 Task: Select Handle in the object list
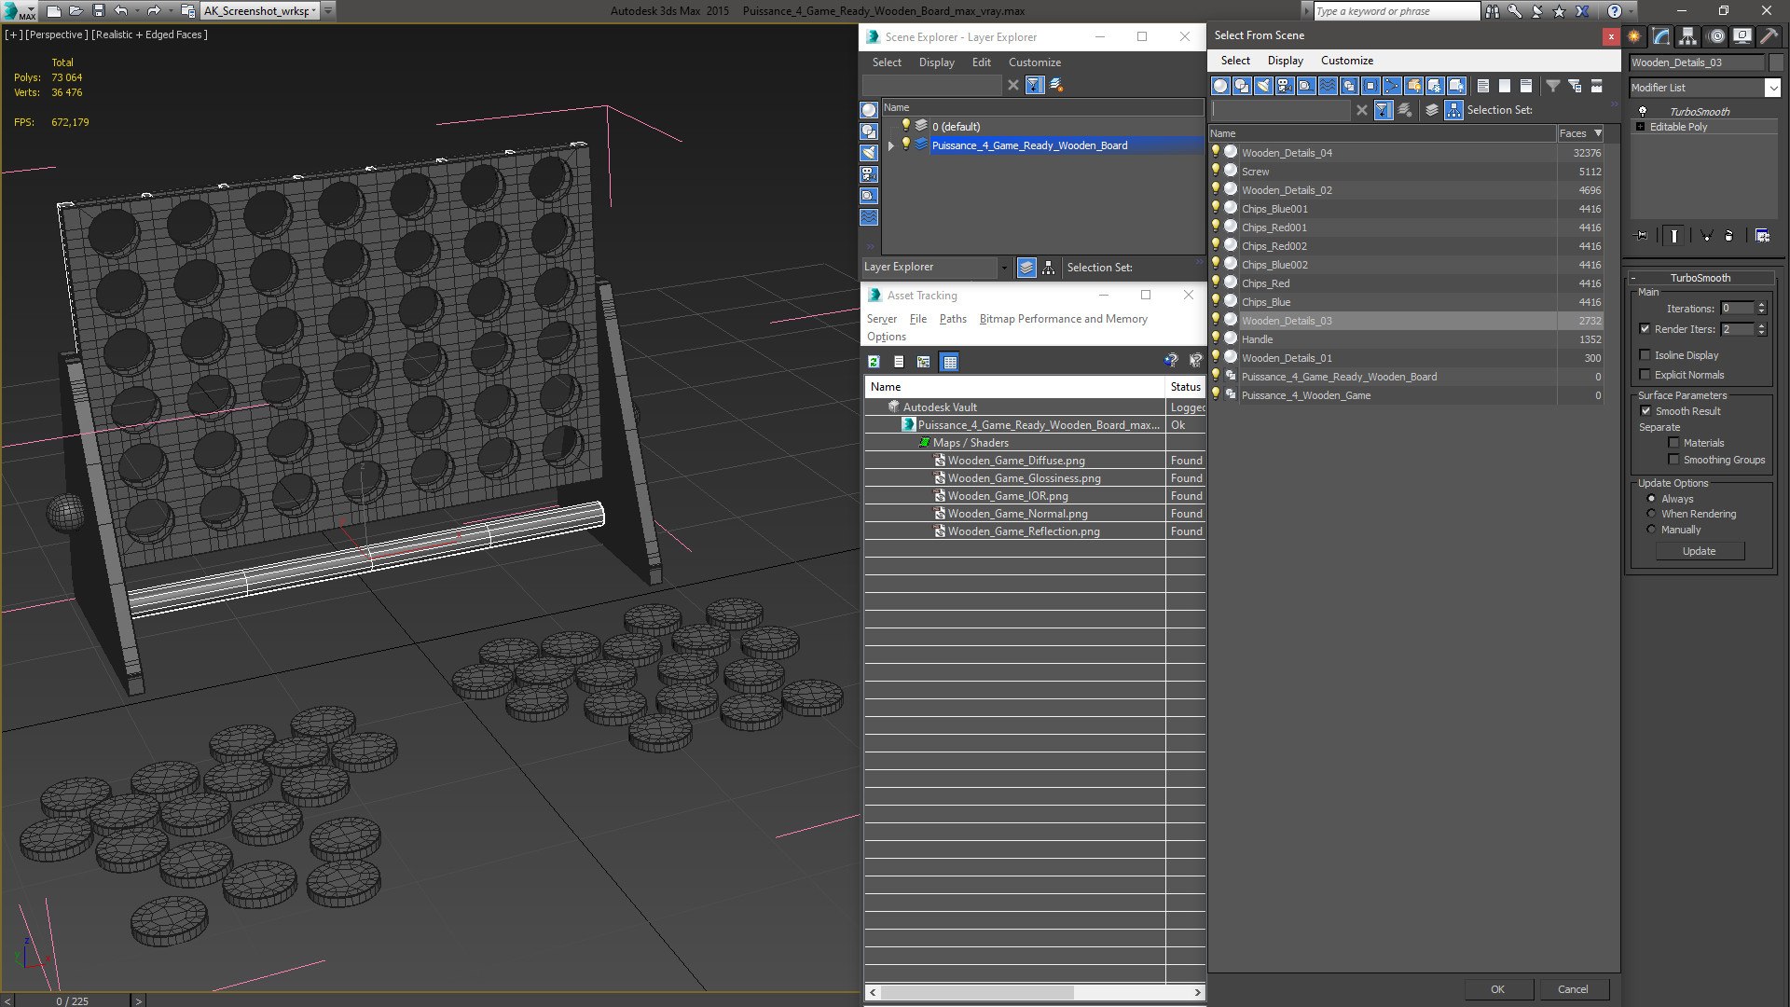click(x=1257, y=339)
